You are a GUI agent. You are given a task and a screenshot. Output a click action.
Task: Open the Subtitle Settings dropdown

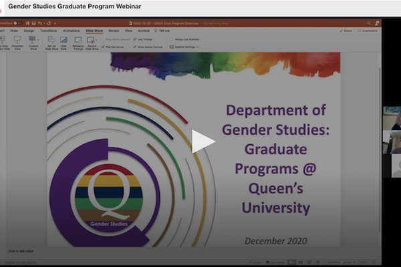click(x=184, y=47)
